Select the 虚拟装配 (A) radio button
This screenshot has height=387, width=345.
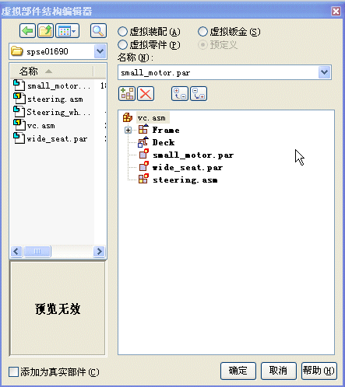[122, 32]
